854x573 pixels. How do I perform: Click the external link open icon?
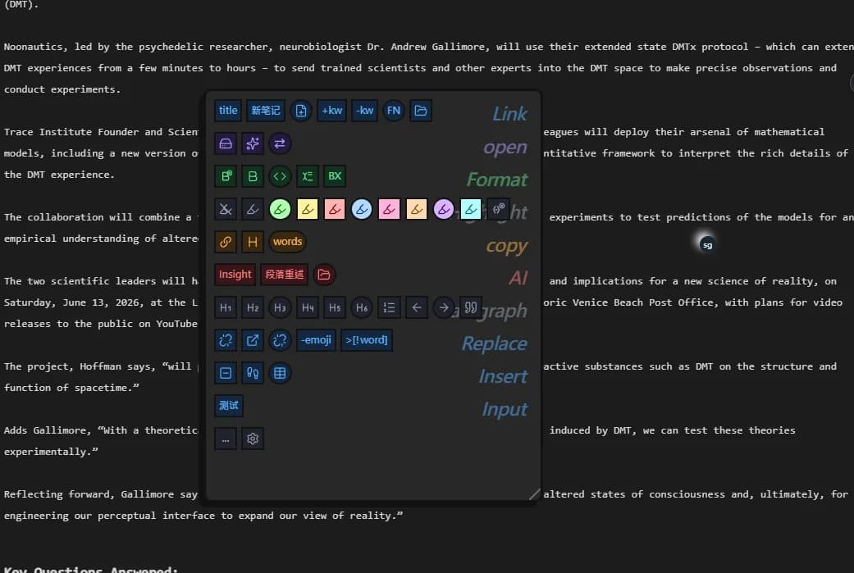(x=253, y=340)
